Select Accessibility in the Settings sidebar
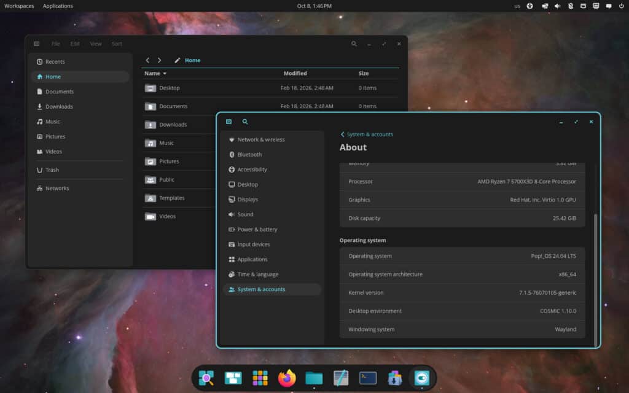This screenshot has height=393, width=629. point(272,169)
